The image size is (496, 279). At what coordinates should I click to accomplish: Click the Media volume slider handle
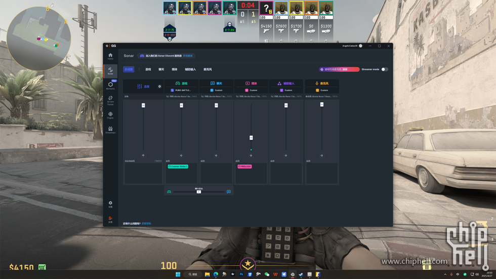(x=251, y=138)
